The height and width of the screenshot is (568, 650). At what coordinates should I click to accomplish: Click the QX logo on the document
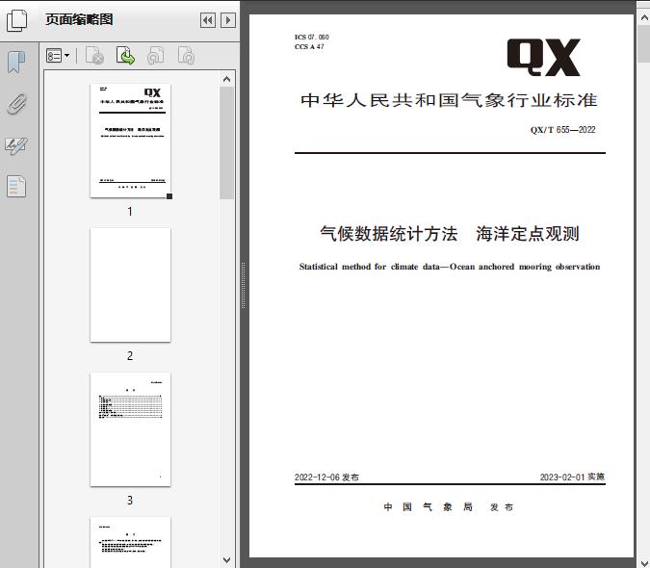point(543,58)
